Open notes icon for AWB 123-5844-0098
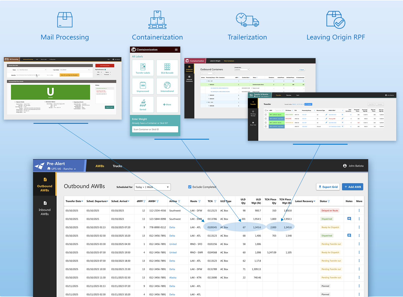This screenshot has height=297, width=403. pos(349,219)
